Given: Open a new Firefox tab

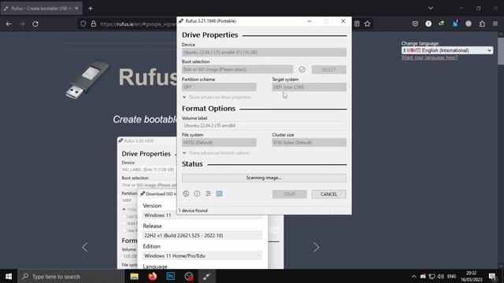Looking at the screenshot, I should [91, 9].
